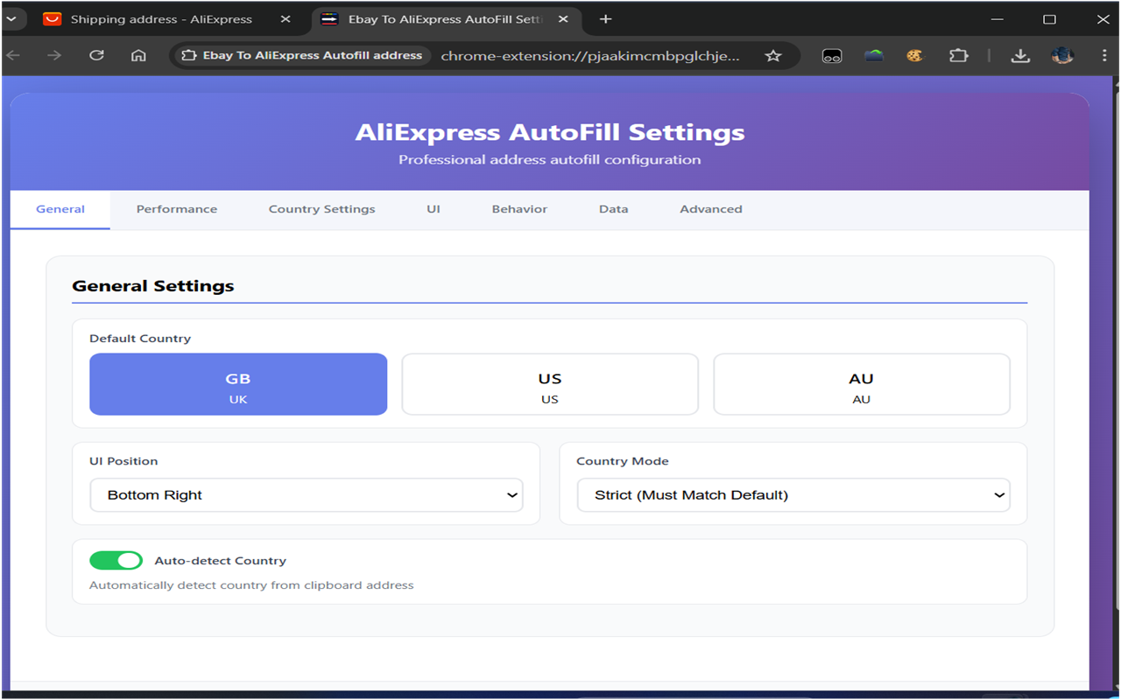This screenshot has height=700, width=1121.
Task: Click the extension icon in the address bar
Action: (x=189, y=55)
